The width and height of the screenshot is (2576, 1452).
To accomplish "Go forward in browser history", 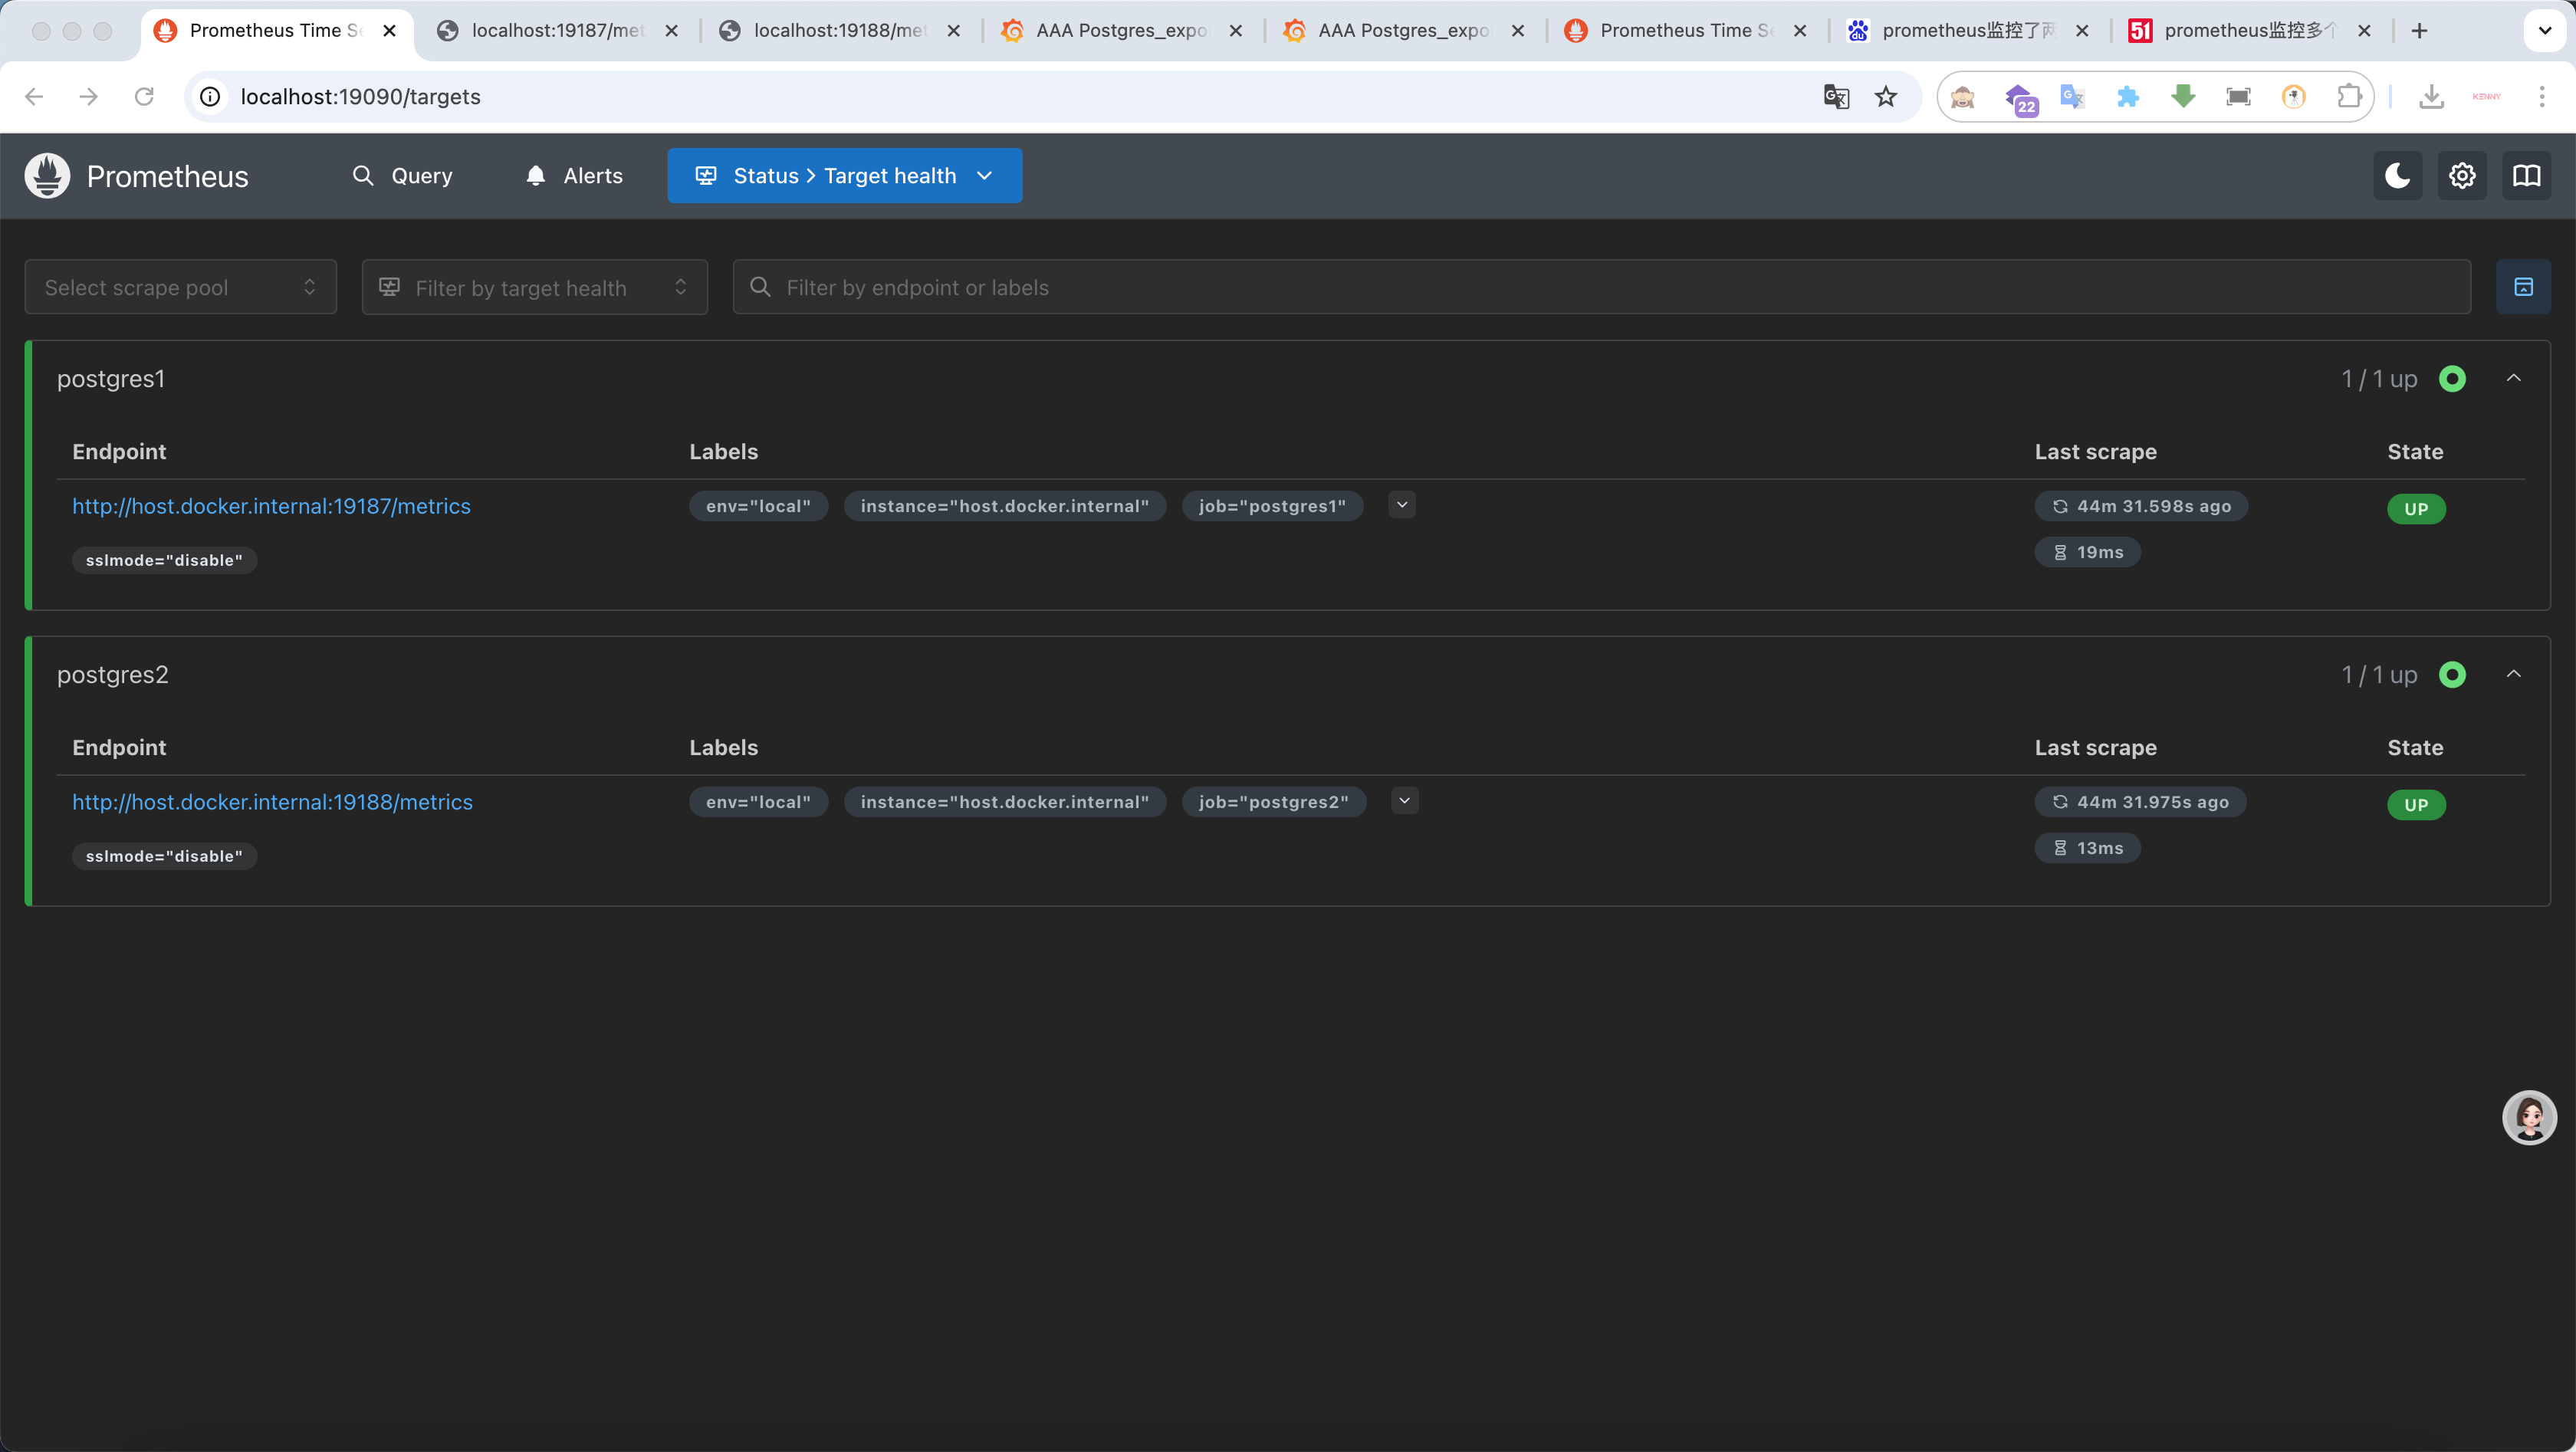I will 89,96.
